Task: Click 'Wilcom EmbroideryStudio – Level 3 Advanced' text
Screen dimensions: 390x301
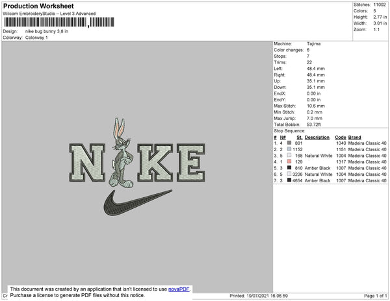Action: pos(49,14)
